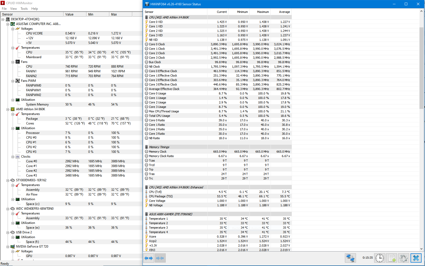The width and height of the screenshot is (425, 266).
Task: Select the Total CPU Usage row in HWiNFO
Action: [218, 116]
